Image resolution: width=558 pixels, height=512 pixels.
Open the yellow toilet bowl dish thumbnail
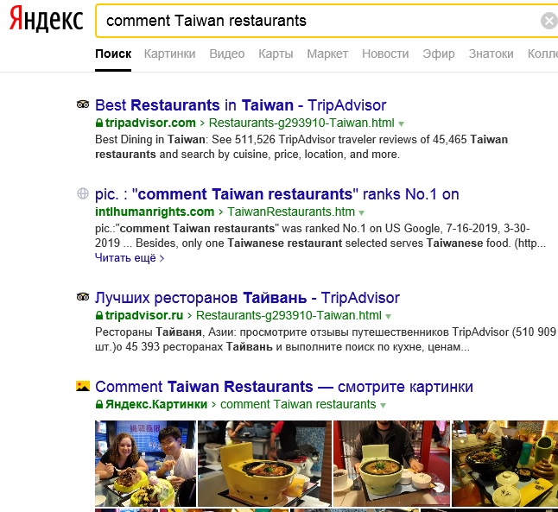(264, 463)
